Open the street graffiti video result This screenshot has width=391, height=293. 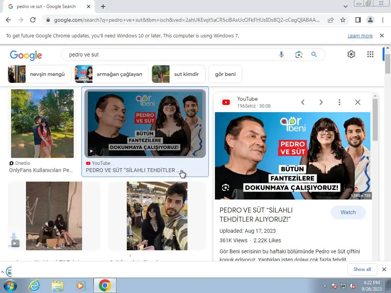(x=54, y=216)
